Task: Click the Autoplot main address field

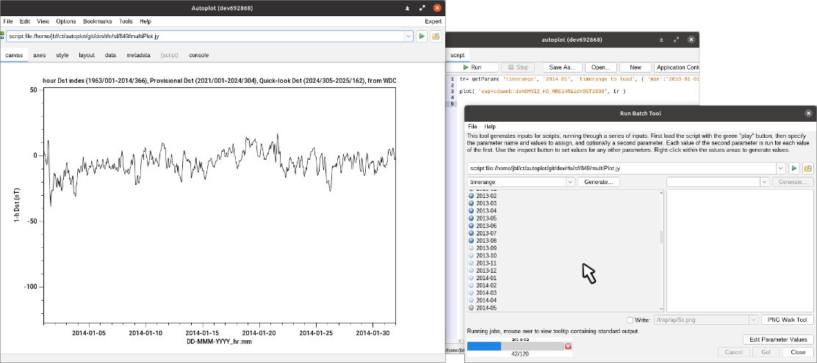Action: (x=204, y=37)
